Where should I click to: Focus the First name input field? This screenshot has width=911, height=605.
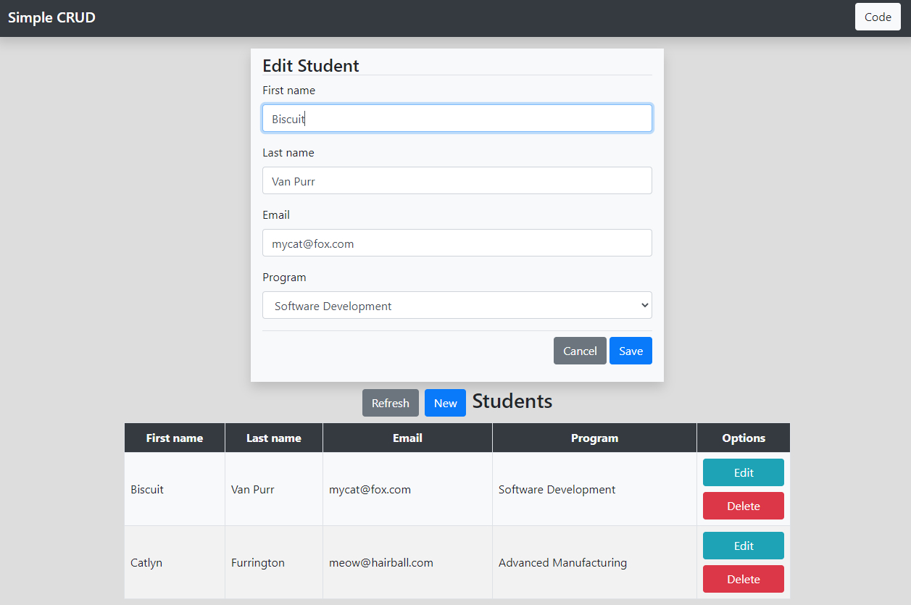pos(457,119)
